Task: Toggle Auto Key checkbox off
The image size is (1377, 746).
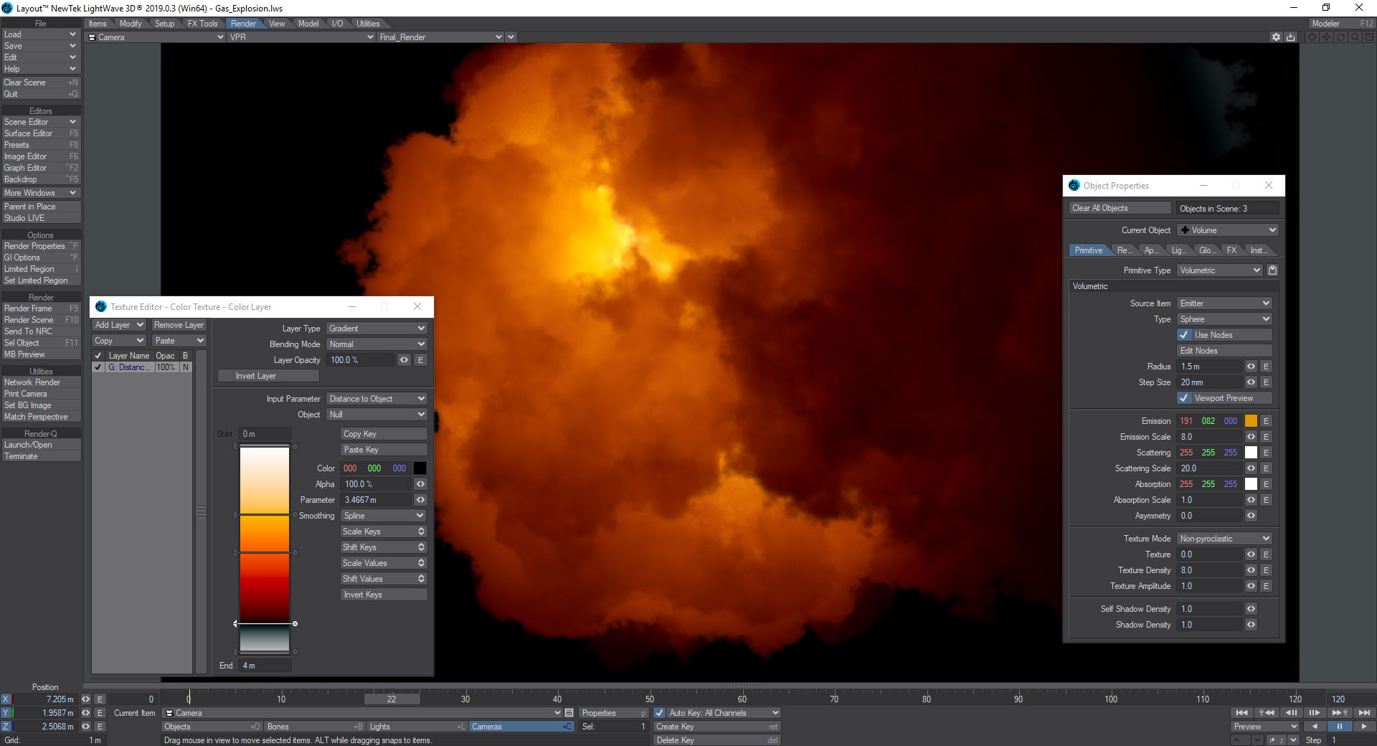Action: pyautogui.click(x=660, y=713)
